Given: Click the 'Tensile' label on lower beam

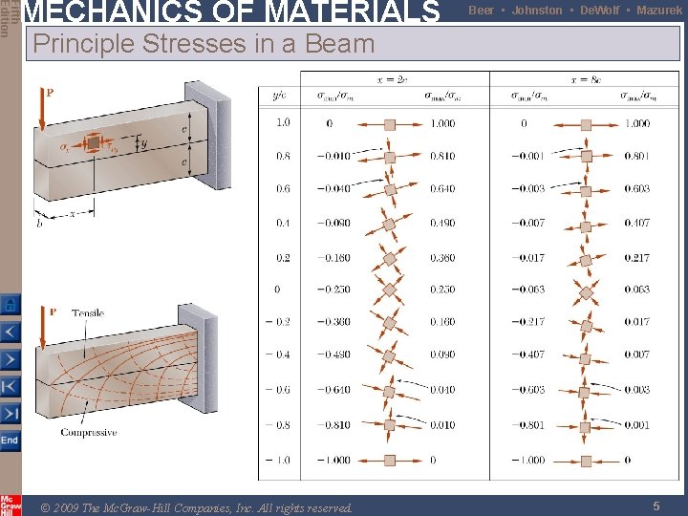Looking at the screenshot, I should point(88,312).
